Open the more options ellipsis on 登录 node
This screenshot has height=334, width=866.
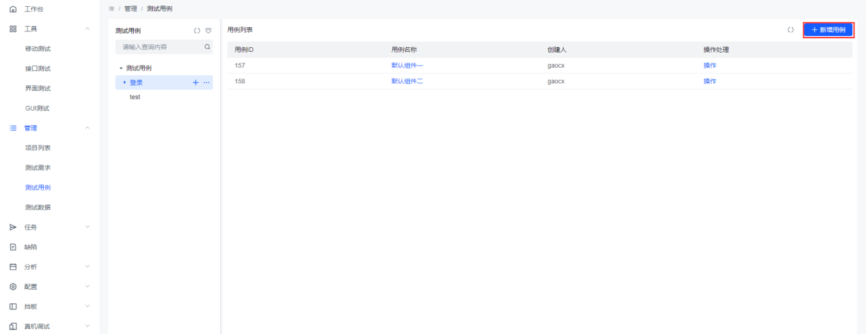tap(206, 83)
